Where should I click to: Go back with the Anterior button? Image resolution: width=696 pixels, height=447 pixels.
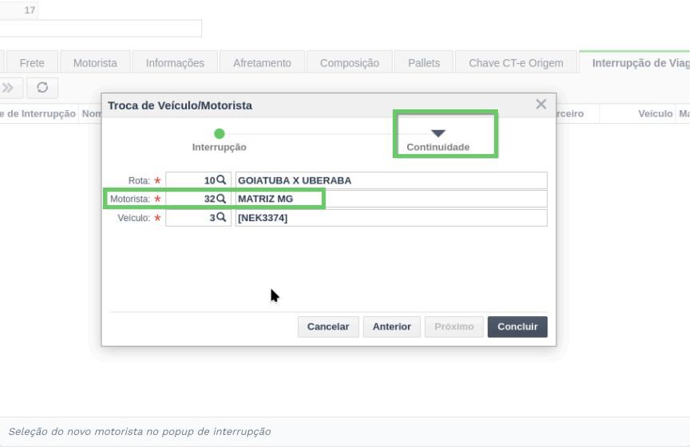coord(391,326)
